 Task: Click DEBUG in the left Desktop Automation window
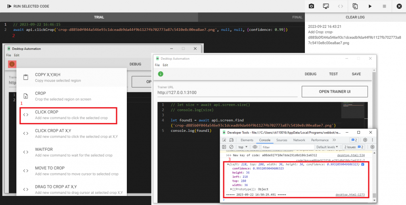pos(136,64)
